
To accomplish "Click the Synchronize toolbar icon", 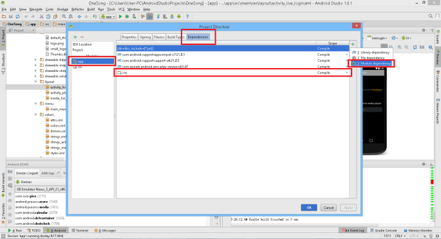I will point(17,17).
